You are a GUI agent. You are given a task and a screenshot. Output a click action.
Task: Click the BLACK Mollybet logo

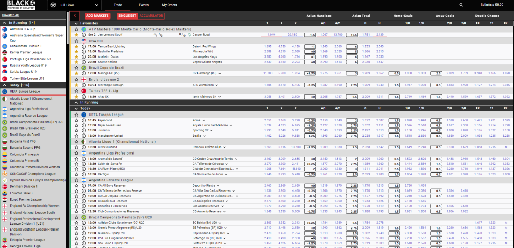21,5
